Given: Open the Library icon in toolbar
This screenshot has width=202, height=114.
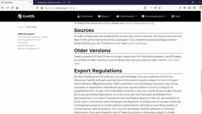Looking at the screenshot, I should [185, 8].
